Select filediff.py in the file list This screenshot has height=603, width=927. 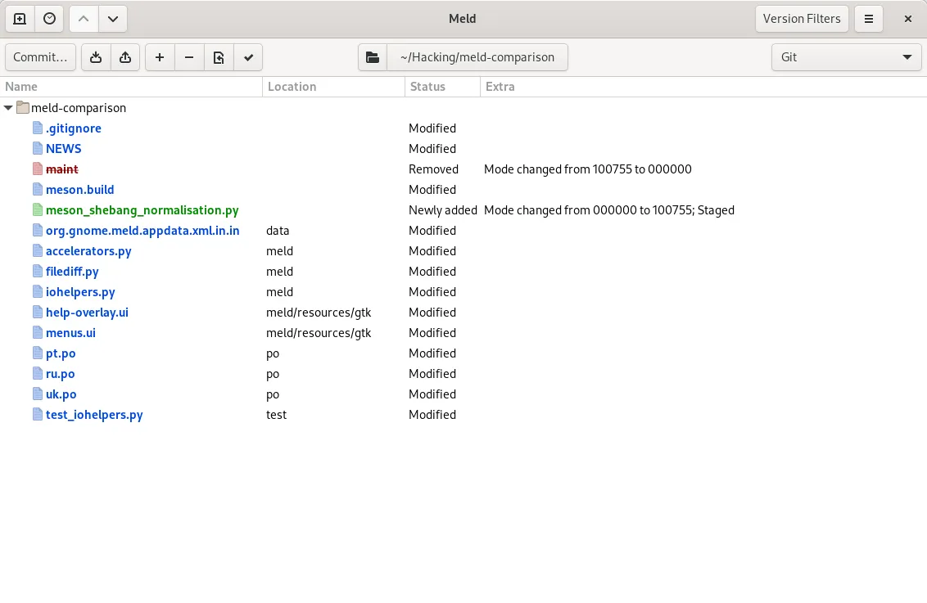(72, 272)
